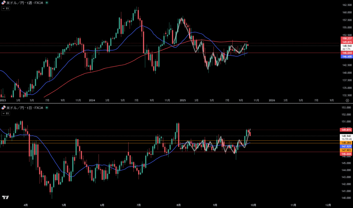This screenshot has height=208, width=353.
Task: Open symbol title 米ドル／円 1週 FXCM
Action: coord(25,2)
